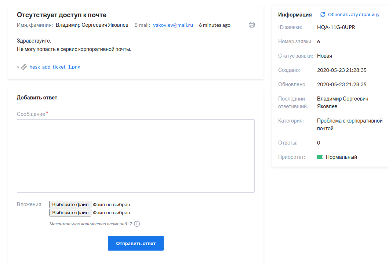Click the status value Новая

tap(324, 56)
